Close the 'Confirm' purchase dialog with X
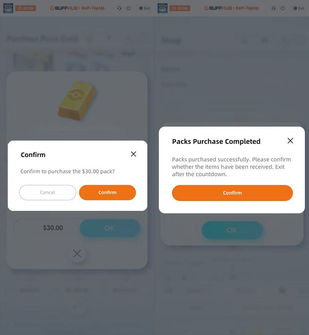 [x=133, y=154]
